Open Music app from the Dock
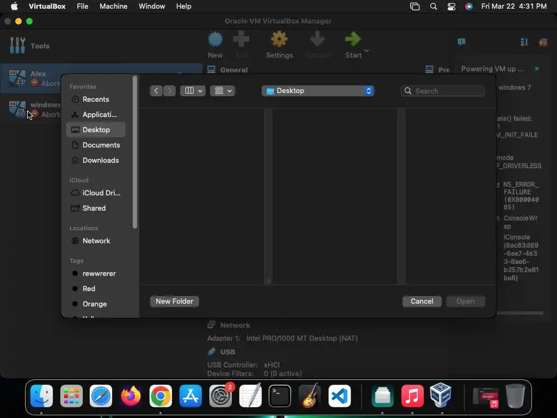Screen dimensions: 557x418 click(x=412, y=396)
